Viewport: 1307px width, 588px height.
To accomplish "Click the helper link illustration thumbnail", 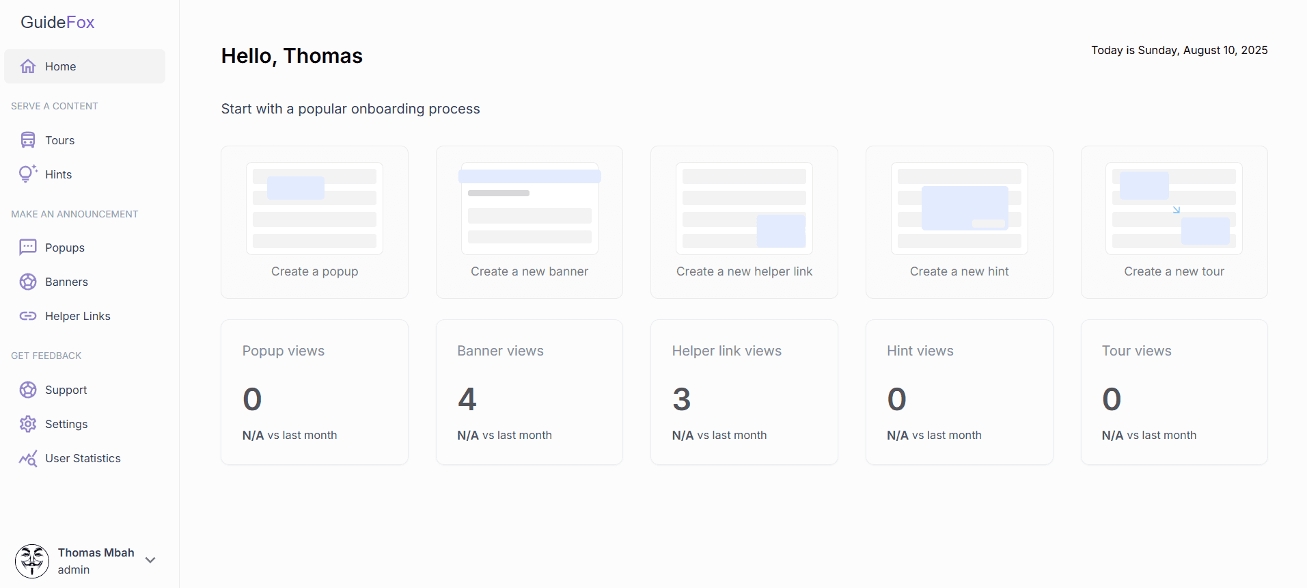I will (744, 209).
